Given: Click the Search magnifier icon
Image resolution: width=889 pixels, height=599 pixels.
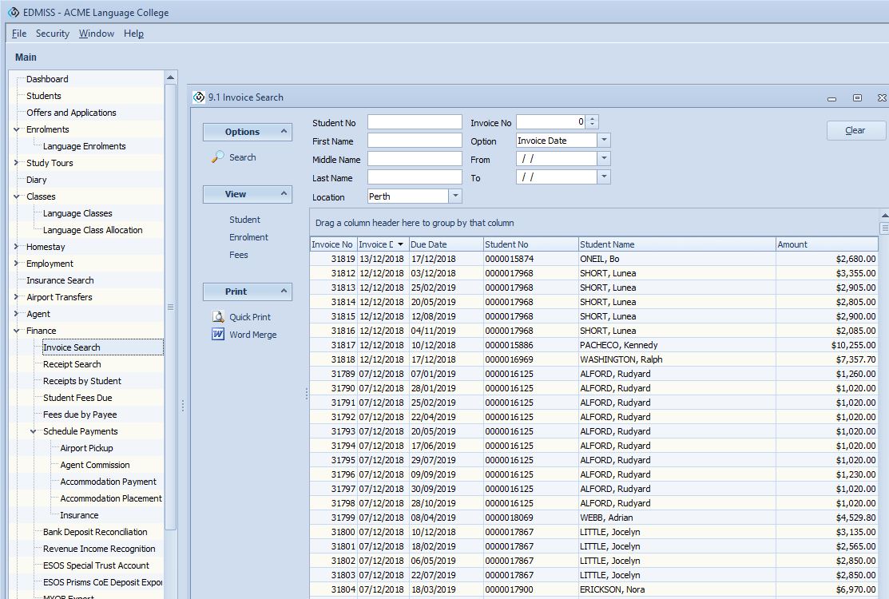Looking at the screenshot, I should (x=217, y=157).
